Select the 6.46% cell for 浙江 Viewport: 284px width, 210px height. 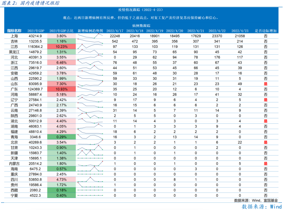[x=62, y=63]
